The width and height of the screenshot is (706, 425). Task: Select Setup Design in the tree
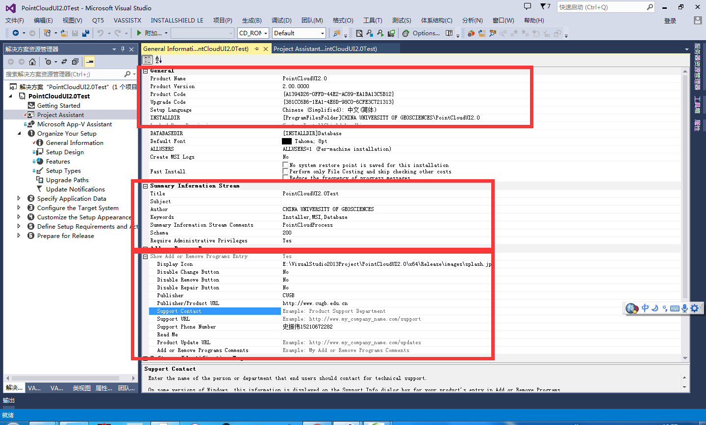coord(65,152)
